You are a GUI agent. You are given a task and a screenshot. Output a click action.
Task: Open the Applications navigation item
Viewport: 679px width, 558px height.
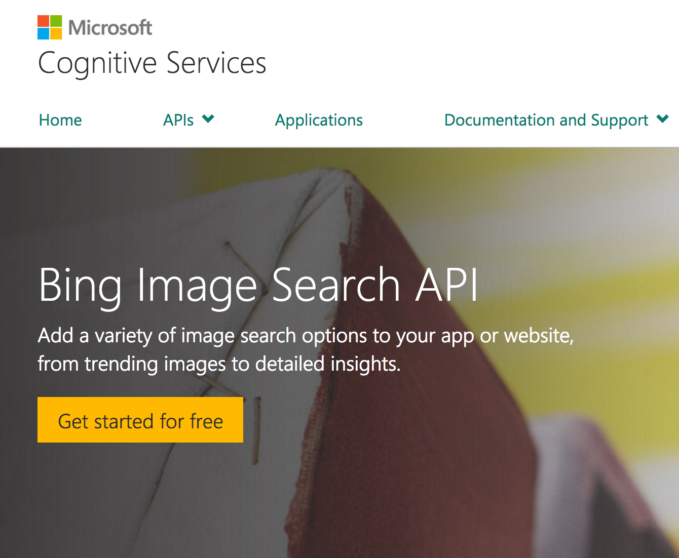coord(319,120)
